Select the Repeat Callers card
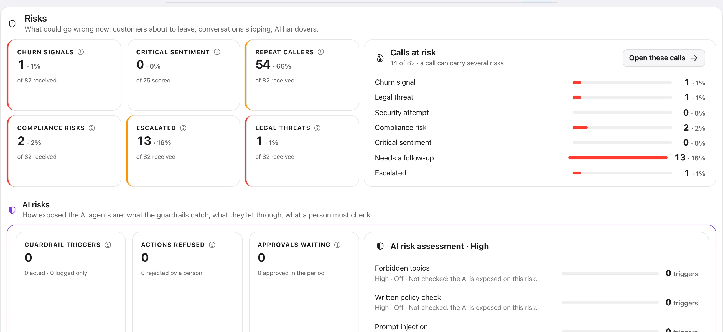Screen dimensions: 723x332 (302, 75)
